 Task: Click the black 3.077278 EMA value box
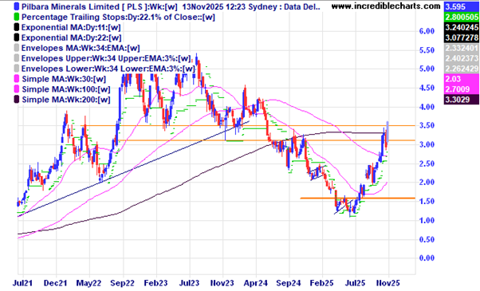[x=462, y=37]
